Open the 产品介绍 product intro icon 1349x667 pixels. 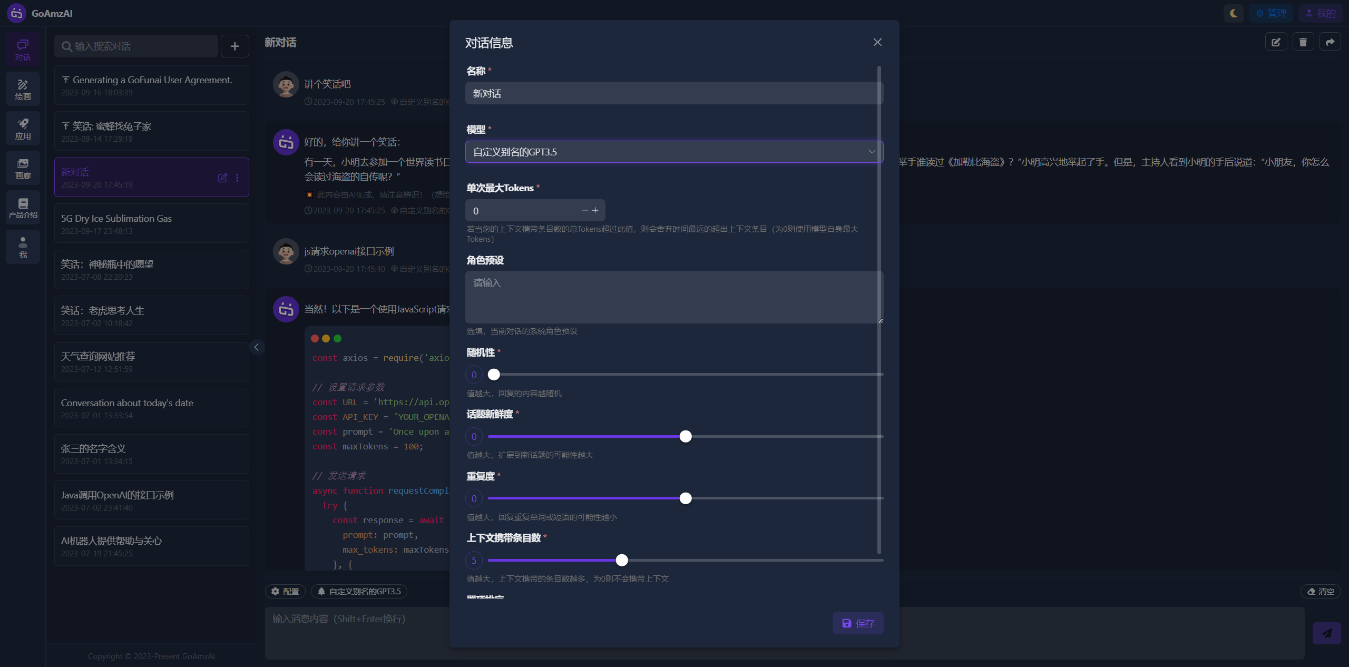coord(23,208)
